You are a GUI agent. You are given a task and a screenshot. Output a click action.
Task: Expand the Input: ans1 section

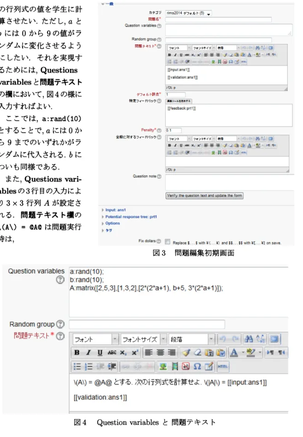pyautogui.click(x=115, y=210)
